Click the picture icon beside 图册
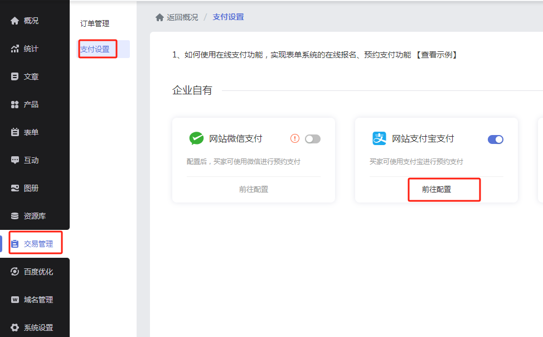 [14, 188]
